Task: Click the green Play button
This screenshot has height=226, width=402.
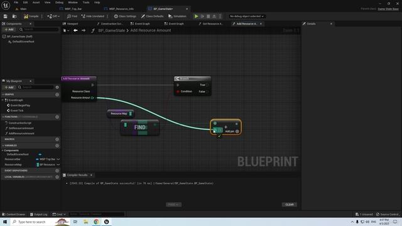Action: (x=196, y=16)
